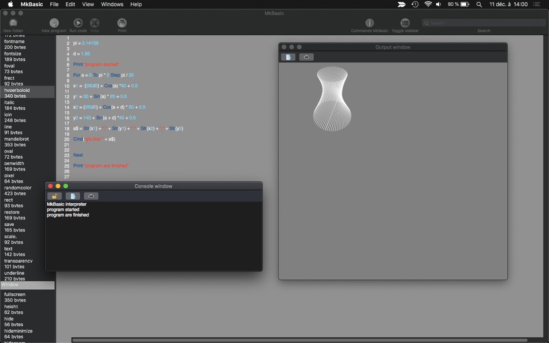Click the New folder toolbar icon
549x343 pixels.
coord(13,23)
